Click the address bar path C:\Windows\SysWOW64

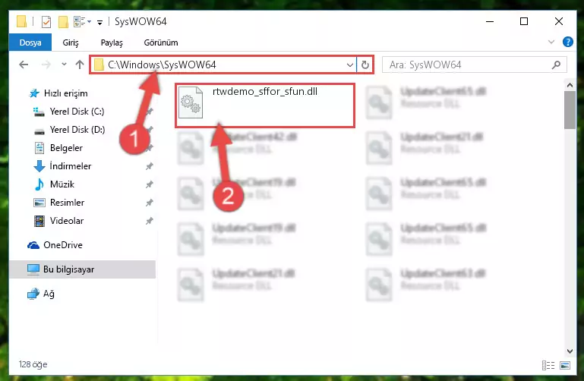tap(162, 65)
